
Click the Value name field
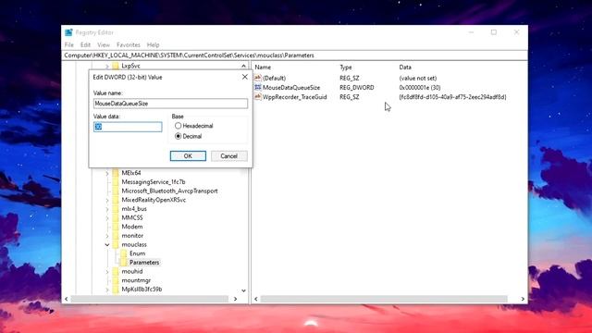(170, 104)
